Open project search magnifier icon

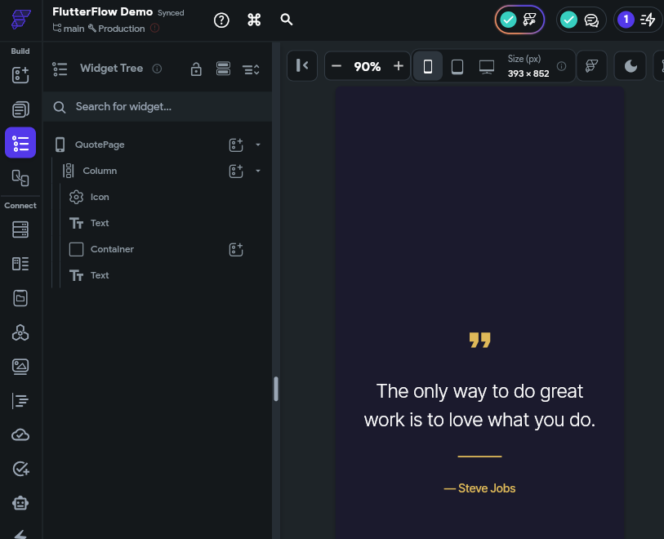tap(287, 20)
